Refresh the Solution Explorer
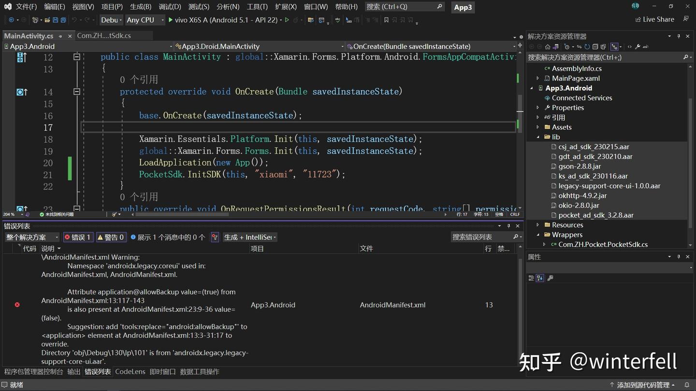 tap(587, 47)
